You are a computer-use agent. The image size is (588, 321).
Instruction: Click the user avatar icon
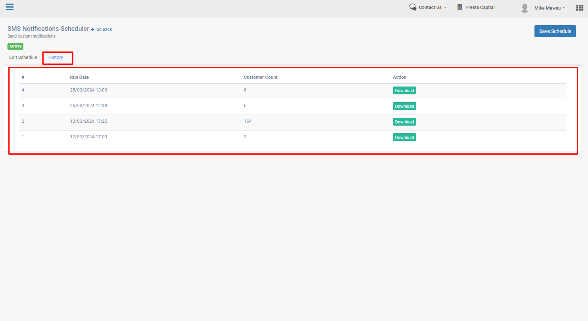click(x=525, y=8)
